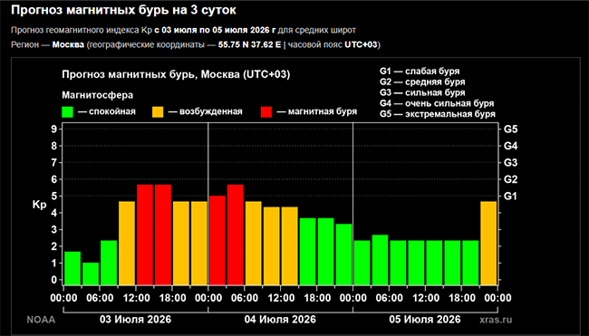
Task: Click the shortest green bar on 03 Июля
Action: tap(91, 274)
